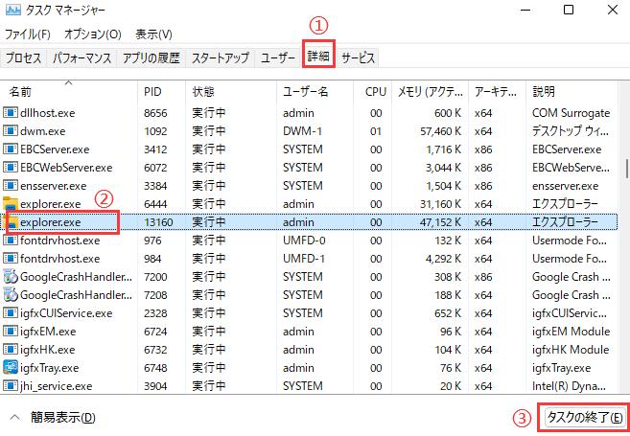Select the jhi_service.exe process name
This screenshot has width=630, height=436.
coord(57,386)
